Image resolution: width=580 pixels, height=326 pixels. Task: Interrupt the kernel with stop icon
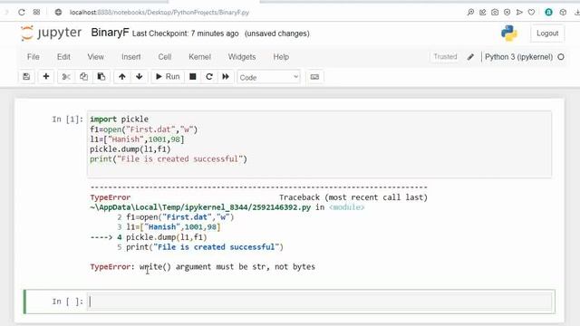(x=193, y=76)
